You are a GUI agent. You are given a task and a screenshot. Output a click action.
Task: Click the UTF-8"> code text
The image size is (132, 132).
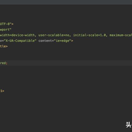tap(7, 24)
